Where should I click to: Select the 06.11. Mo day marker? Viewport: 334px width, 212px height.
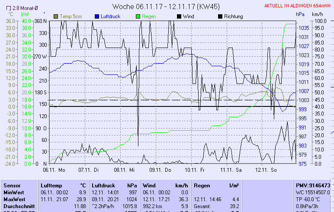click(x=54, y=170)
